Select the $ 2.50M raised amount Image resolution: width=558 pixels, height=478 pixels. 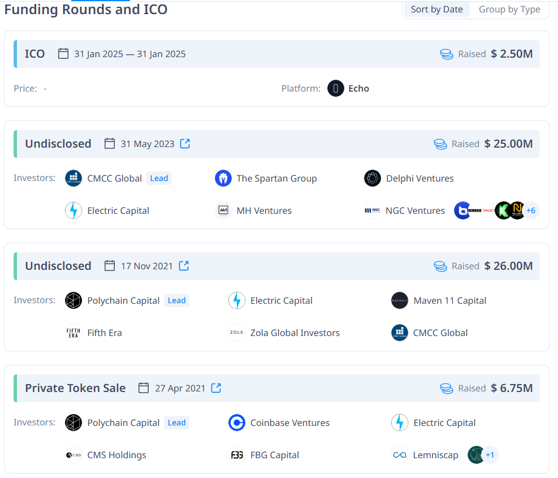[512, 54]
